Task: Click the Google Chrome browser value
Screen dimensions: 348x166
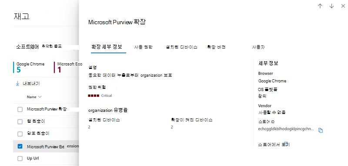Action: 272,81
